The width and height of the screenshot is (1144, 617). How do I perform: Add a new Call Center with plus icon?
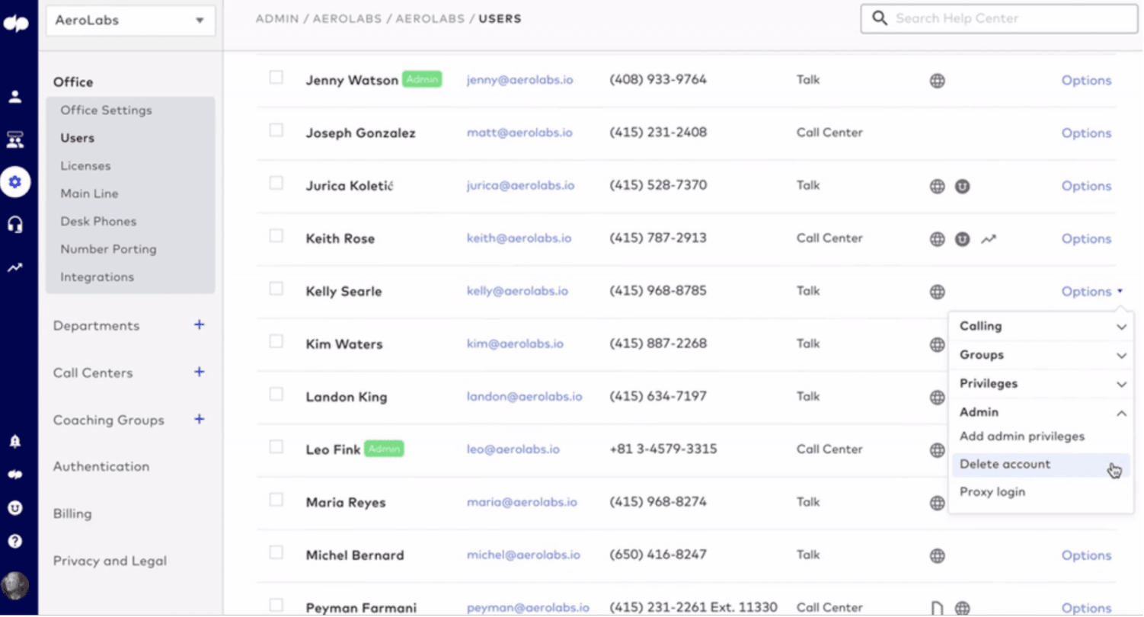point(199,372)
